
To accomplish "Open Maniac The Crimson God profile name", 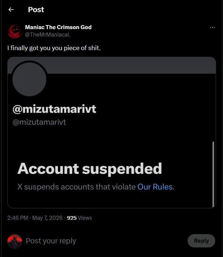I will 58,27.
